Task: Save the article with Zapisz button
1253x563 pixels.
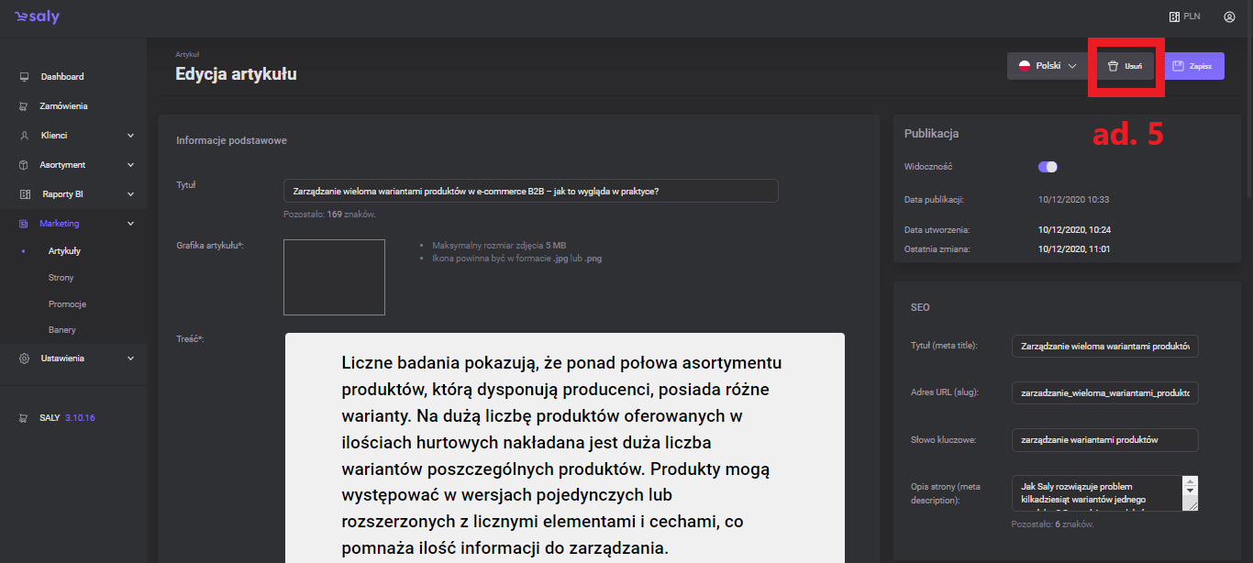Action: [x=1193, y=66]
